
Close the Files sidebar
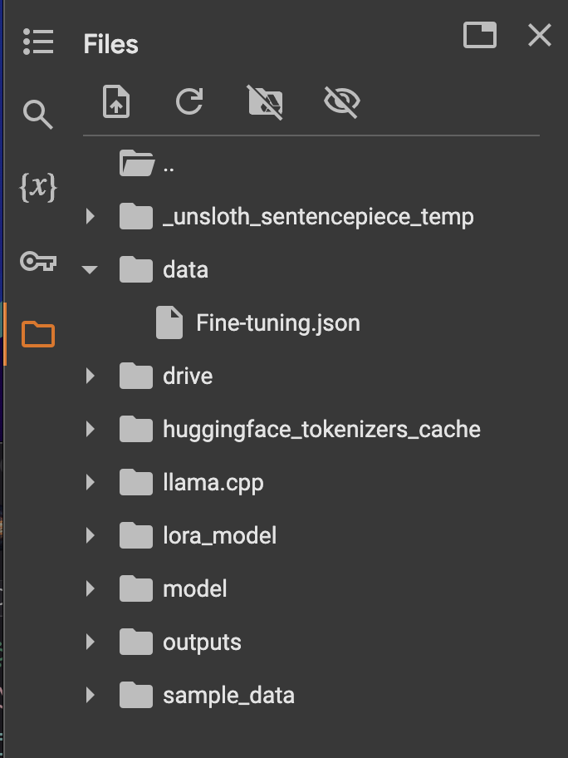[539, 36]
